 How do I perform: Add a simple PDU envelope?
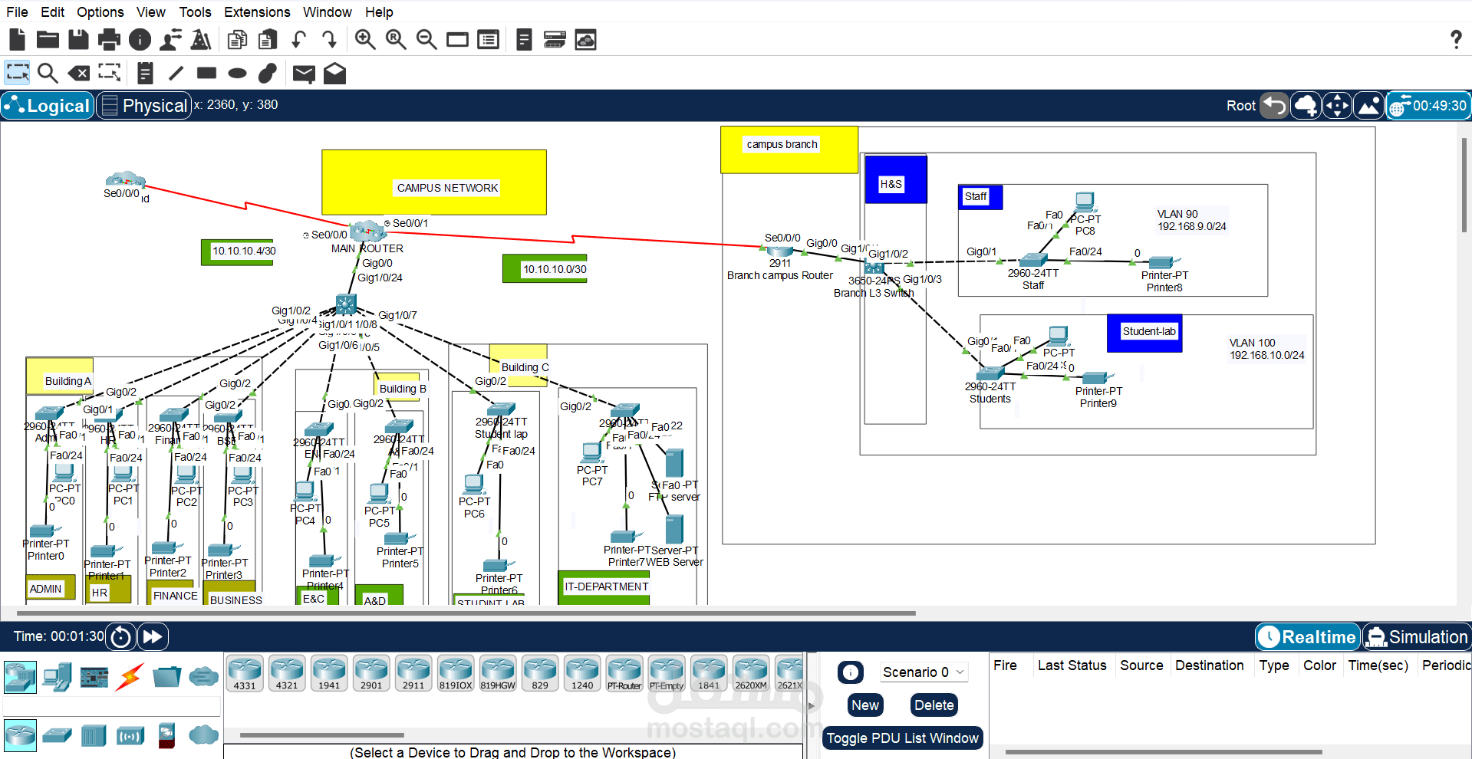coord(304,74)
